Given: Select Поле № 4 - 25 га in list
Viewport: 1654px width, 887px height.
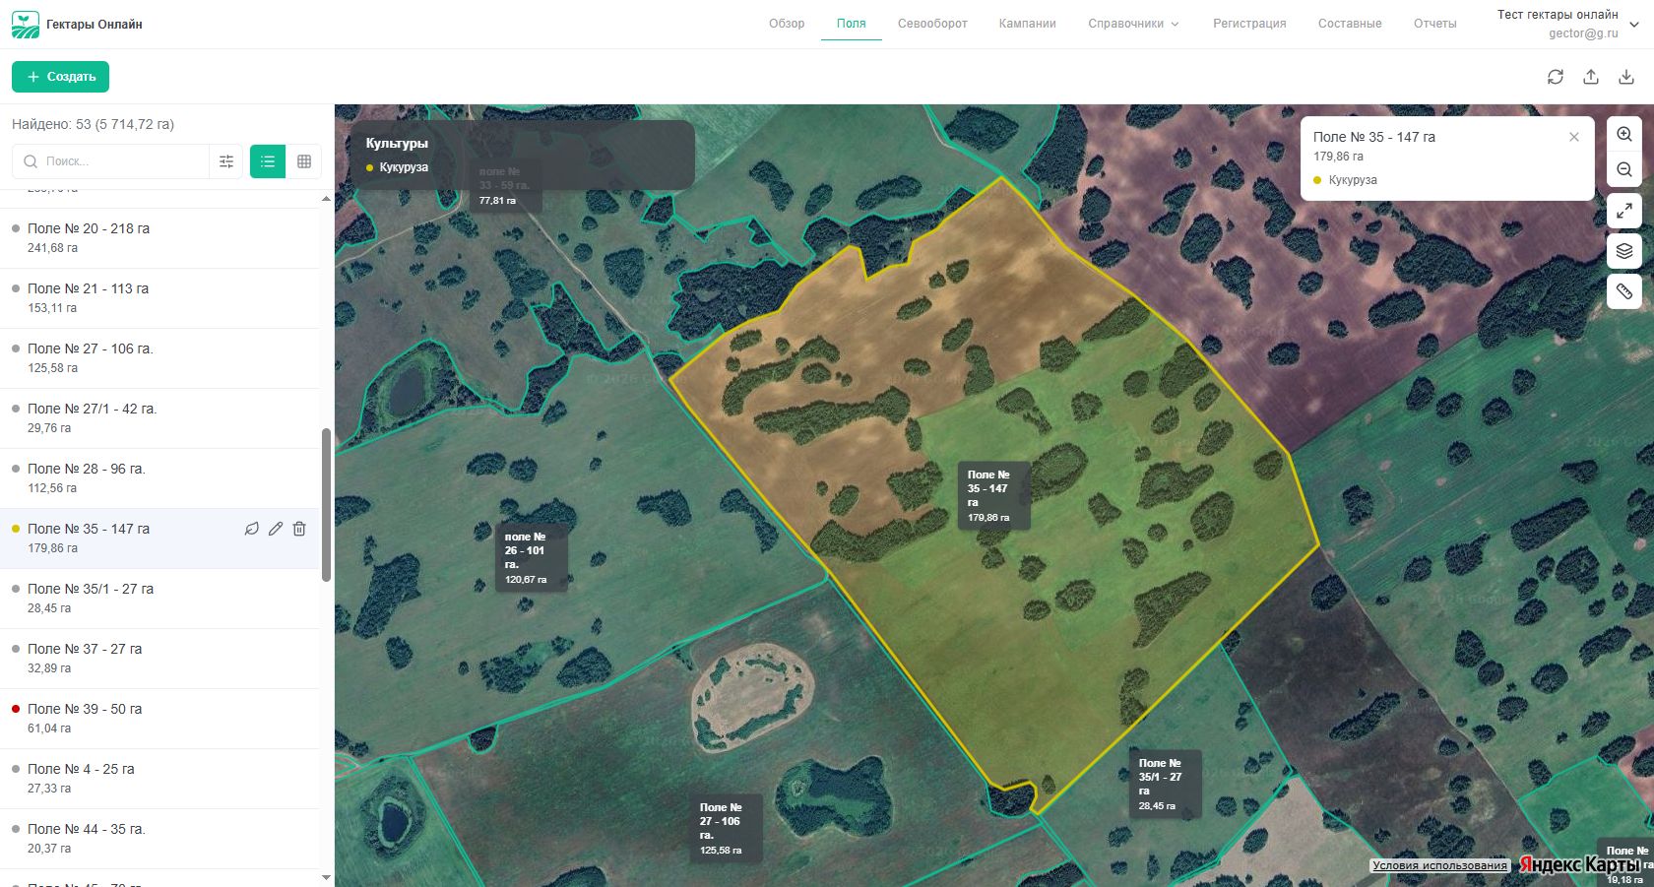Looking at the screenshot, I should pyautogui.click(x=159, y=779).
